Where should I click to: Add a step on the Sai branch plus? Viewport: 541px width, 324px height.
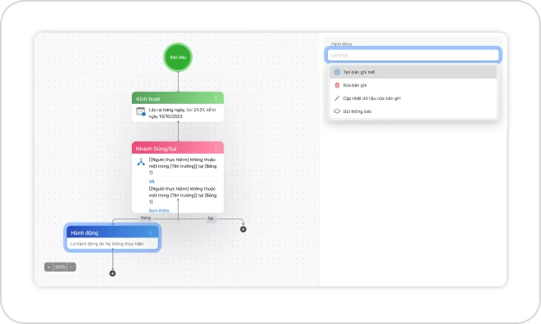pyautogui.click(x=243, y=229)
